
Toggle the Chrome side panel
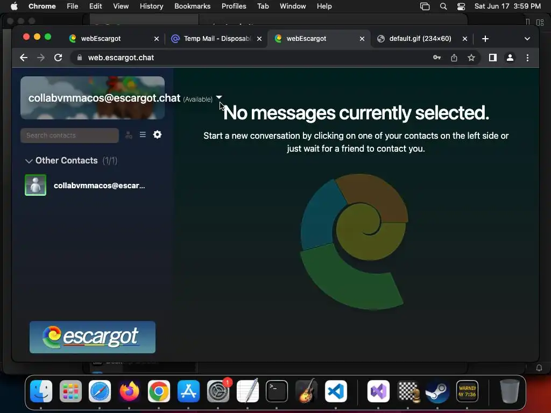493,58
